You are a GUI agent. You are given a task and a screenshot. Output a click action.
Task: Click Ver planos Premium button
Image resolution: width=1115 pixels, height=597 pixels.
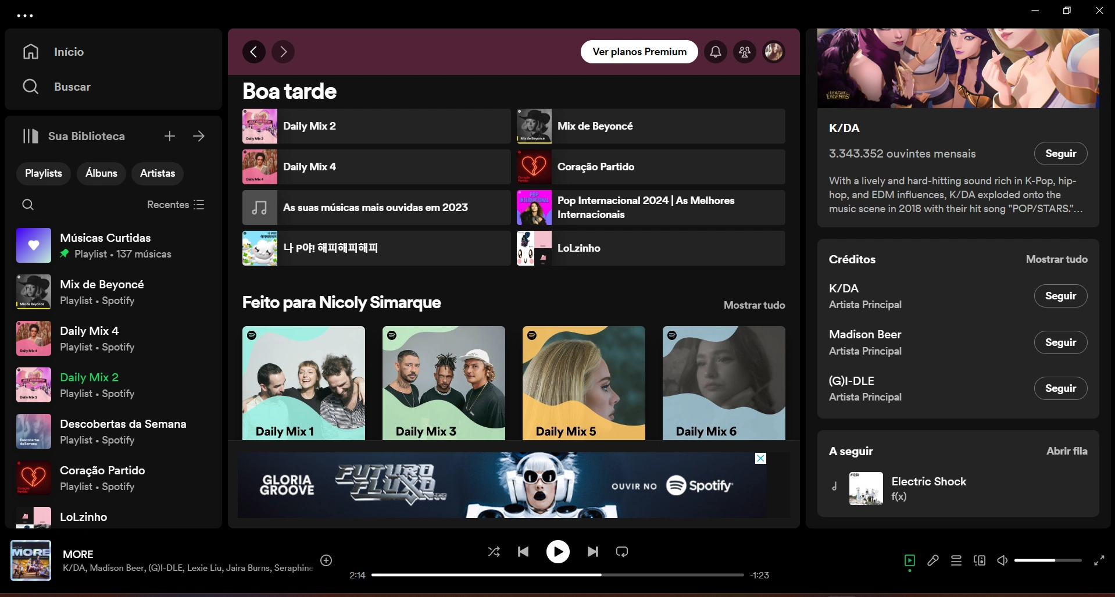(x=639, y=52)
